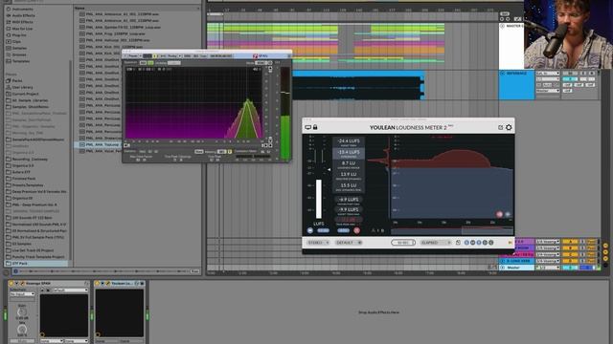Toggle Youlean play/pause measurement button
Viewport: 613px width, 344px height.
[310, 231]
